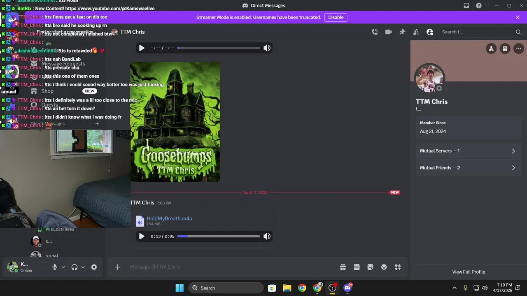
Task: Add friends to DM icon
Action: [416, 32]
